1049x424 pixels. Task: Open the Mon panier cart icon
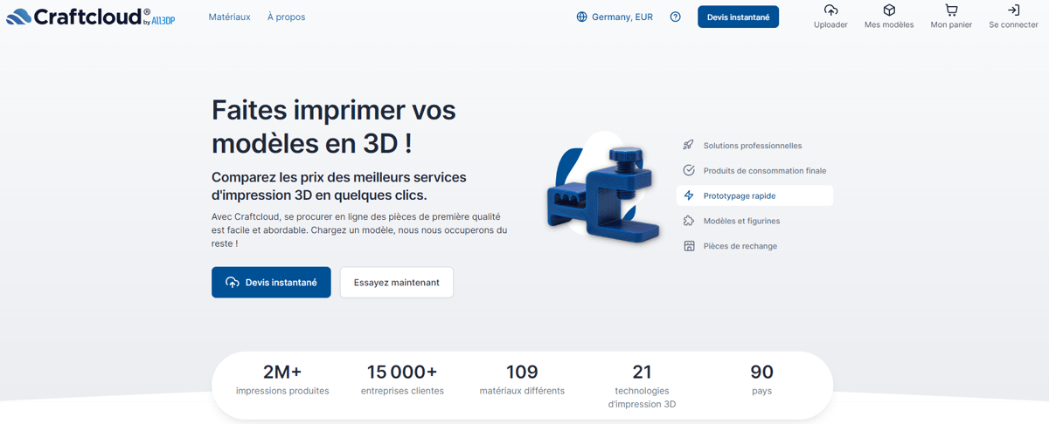[x=951, y=10]
